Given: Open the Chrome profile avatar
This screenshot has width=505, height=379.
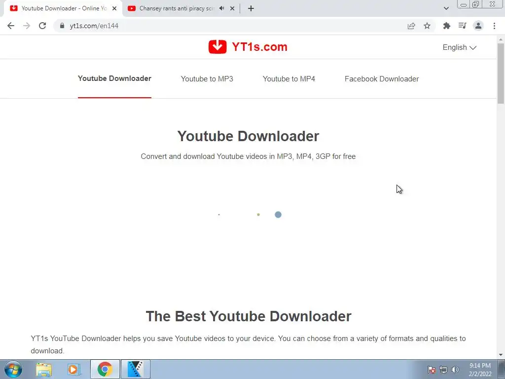Looking at the screenshot, I should pos(478,26).
